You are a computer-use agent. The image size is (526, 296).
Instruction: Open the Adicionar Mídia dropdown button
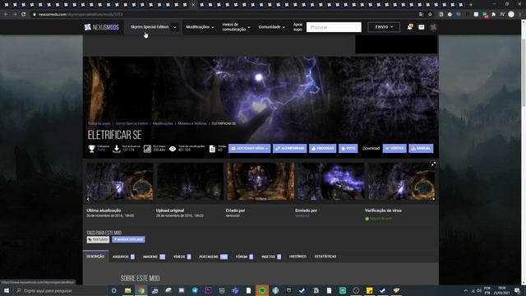[x=249, y=148]
